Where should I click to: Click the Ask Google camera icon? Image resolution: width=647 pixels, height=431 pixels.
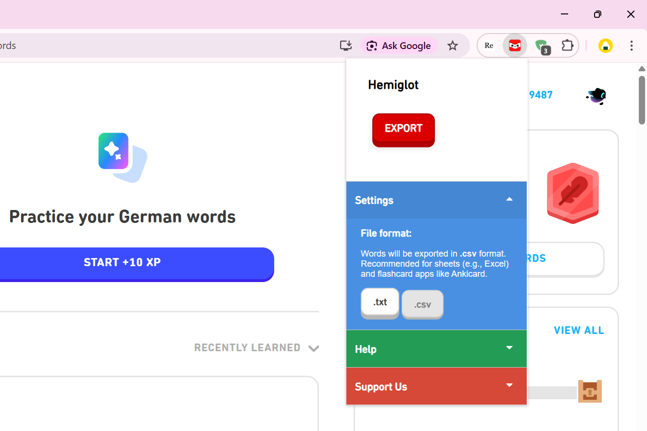[371, 45]
